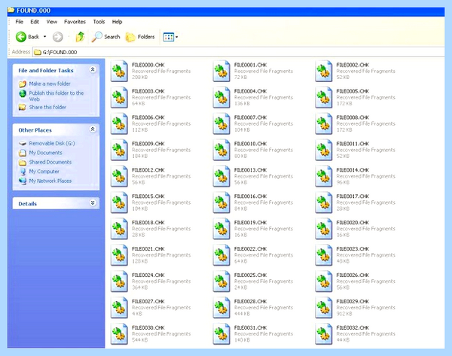The image size is (452, 356).
Task: Select the FILE0004.CHK file icon
Action: 221,97
